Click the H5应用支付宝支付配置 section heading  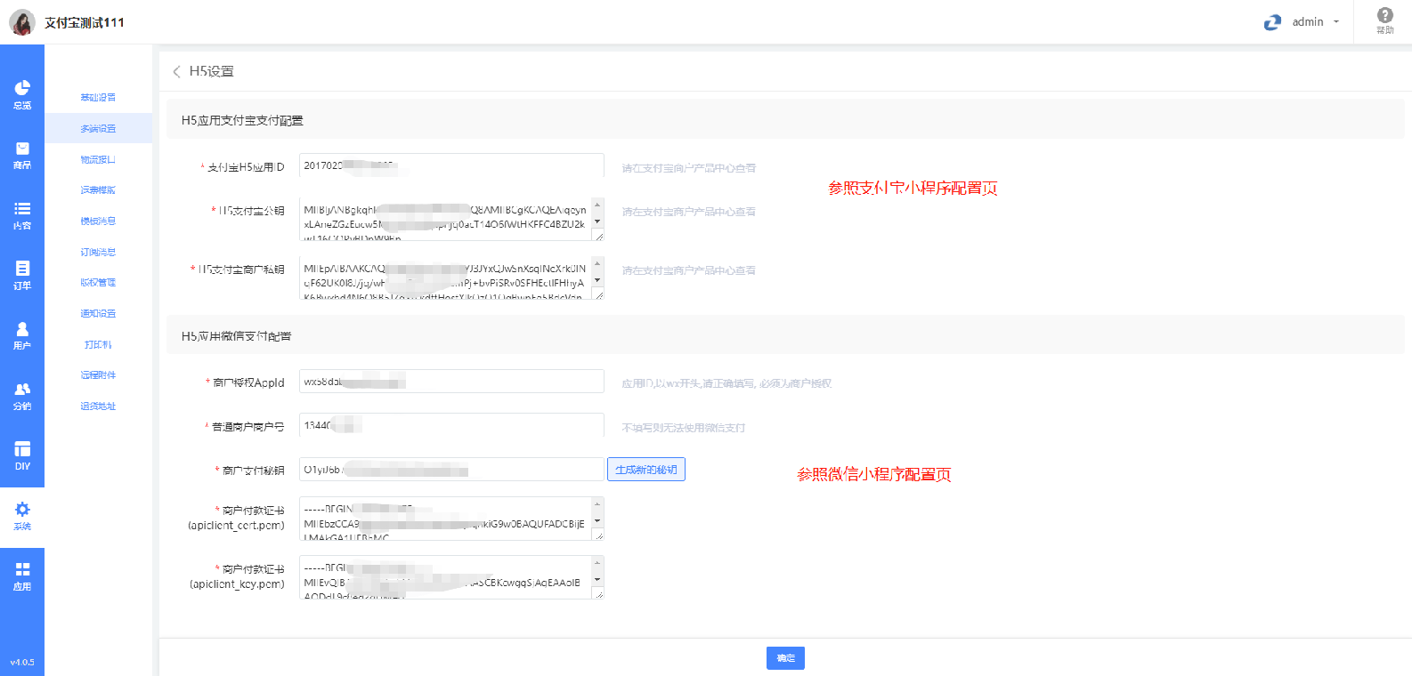click(x=242, y=120)
